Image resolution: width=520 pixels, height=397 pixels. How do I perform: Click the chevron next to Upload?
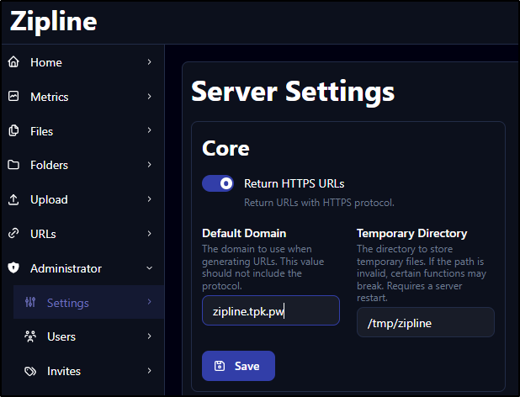point(150,198)
